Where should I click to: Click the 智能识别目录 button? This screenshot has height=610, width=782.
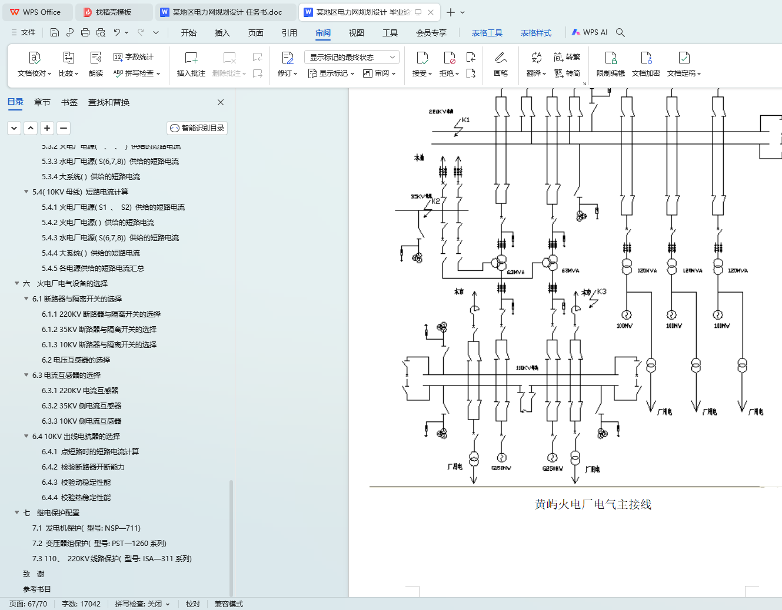197,128
